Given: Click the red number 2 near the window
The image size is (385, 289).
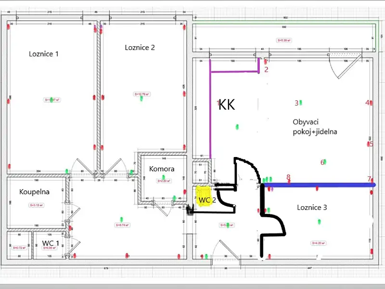Looking at the screenshot, I should point(266,69).
